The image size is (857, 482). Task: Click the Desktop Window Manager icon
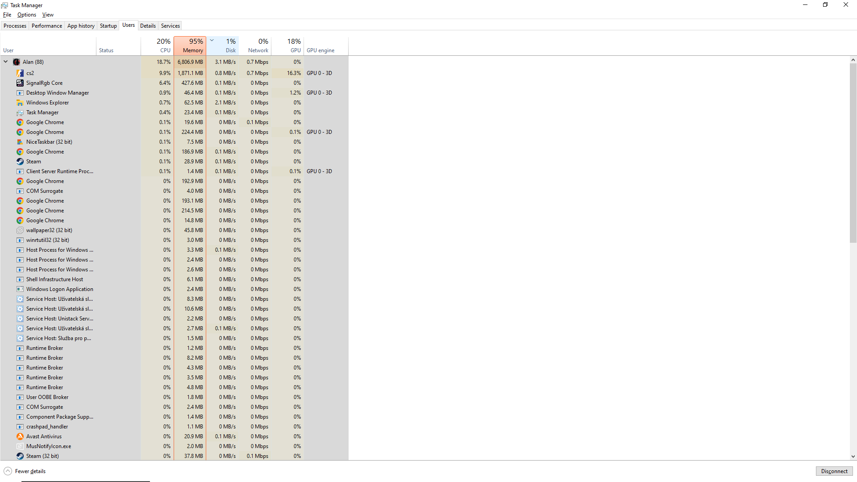tap(20, 93)
